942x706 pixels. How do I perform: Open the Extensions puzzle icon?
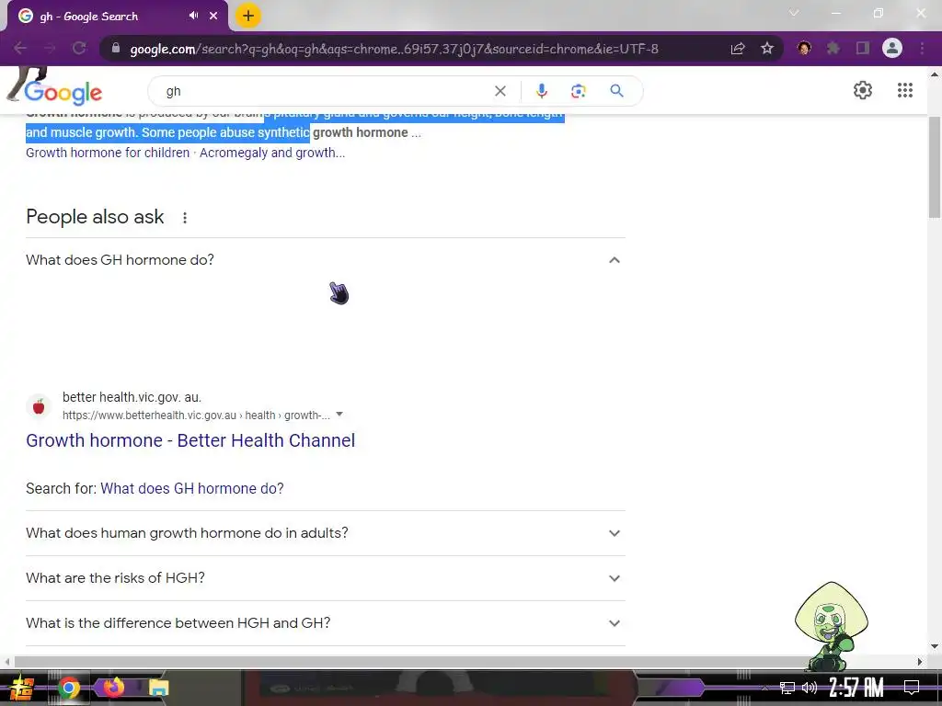(x=833, y=48)
